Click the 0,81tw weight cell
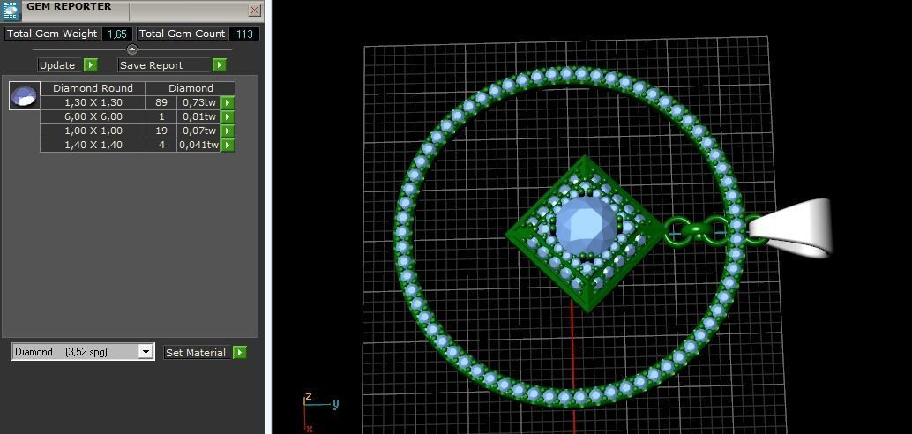This screenshot has height=434, width=912. point(199,117)
